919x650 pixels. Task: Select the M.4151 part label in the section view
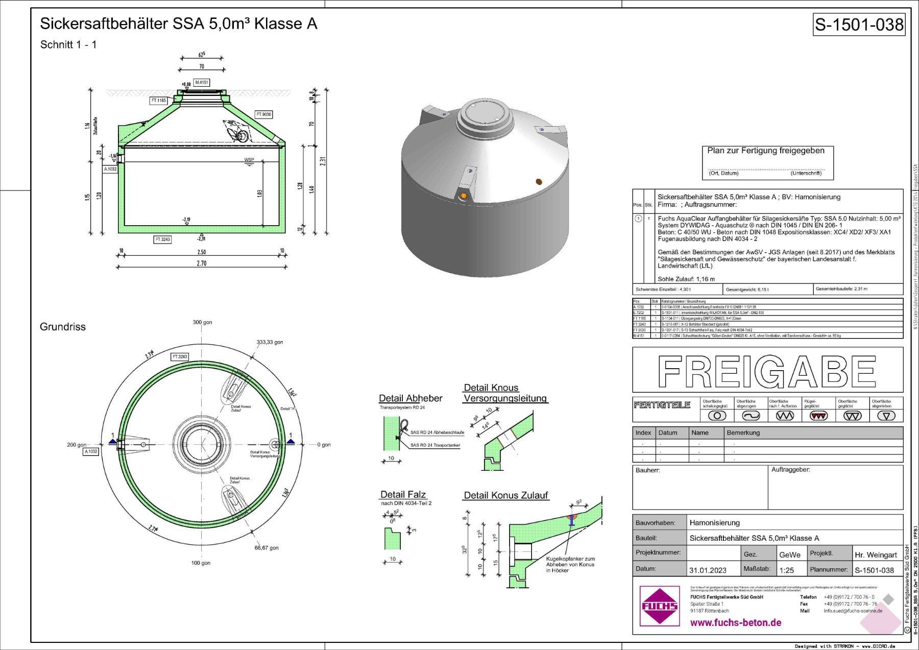(201, 82)
